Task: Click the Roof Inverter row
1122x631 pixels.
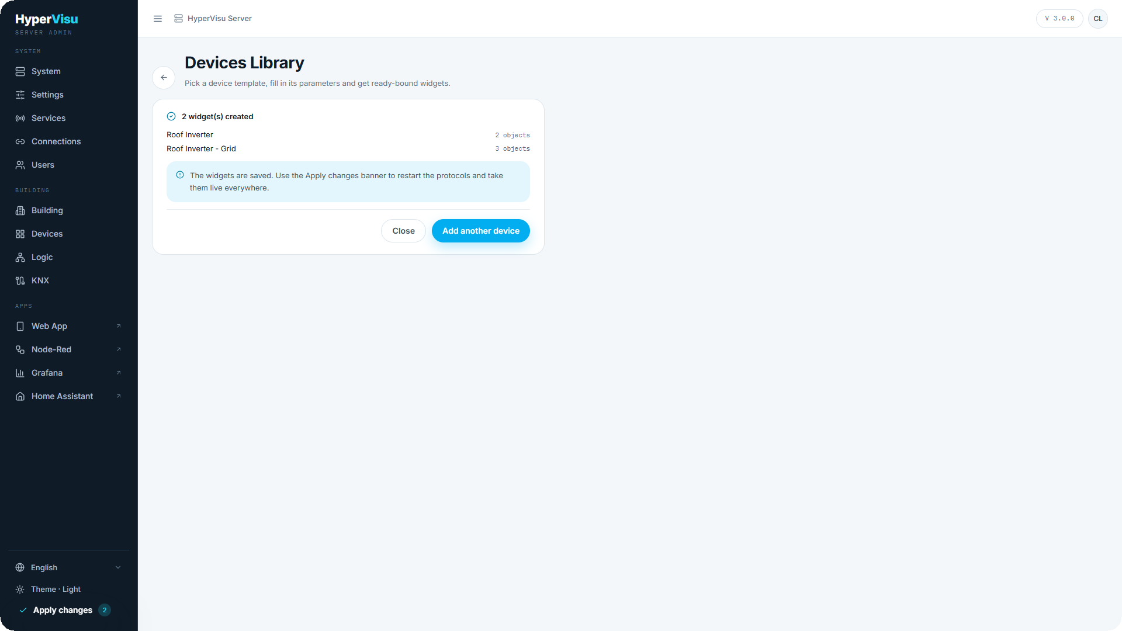Action: pos(348,135)
